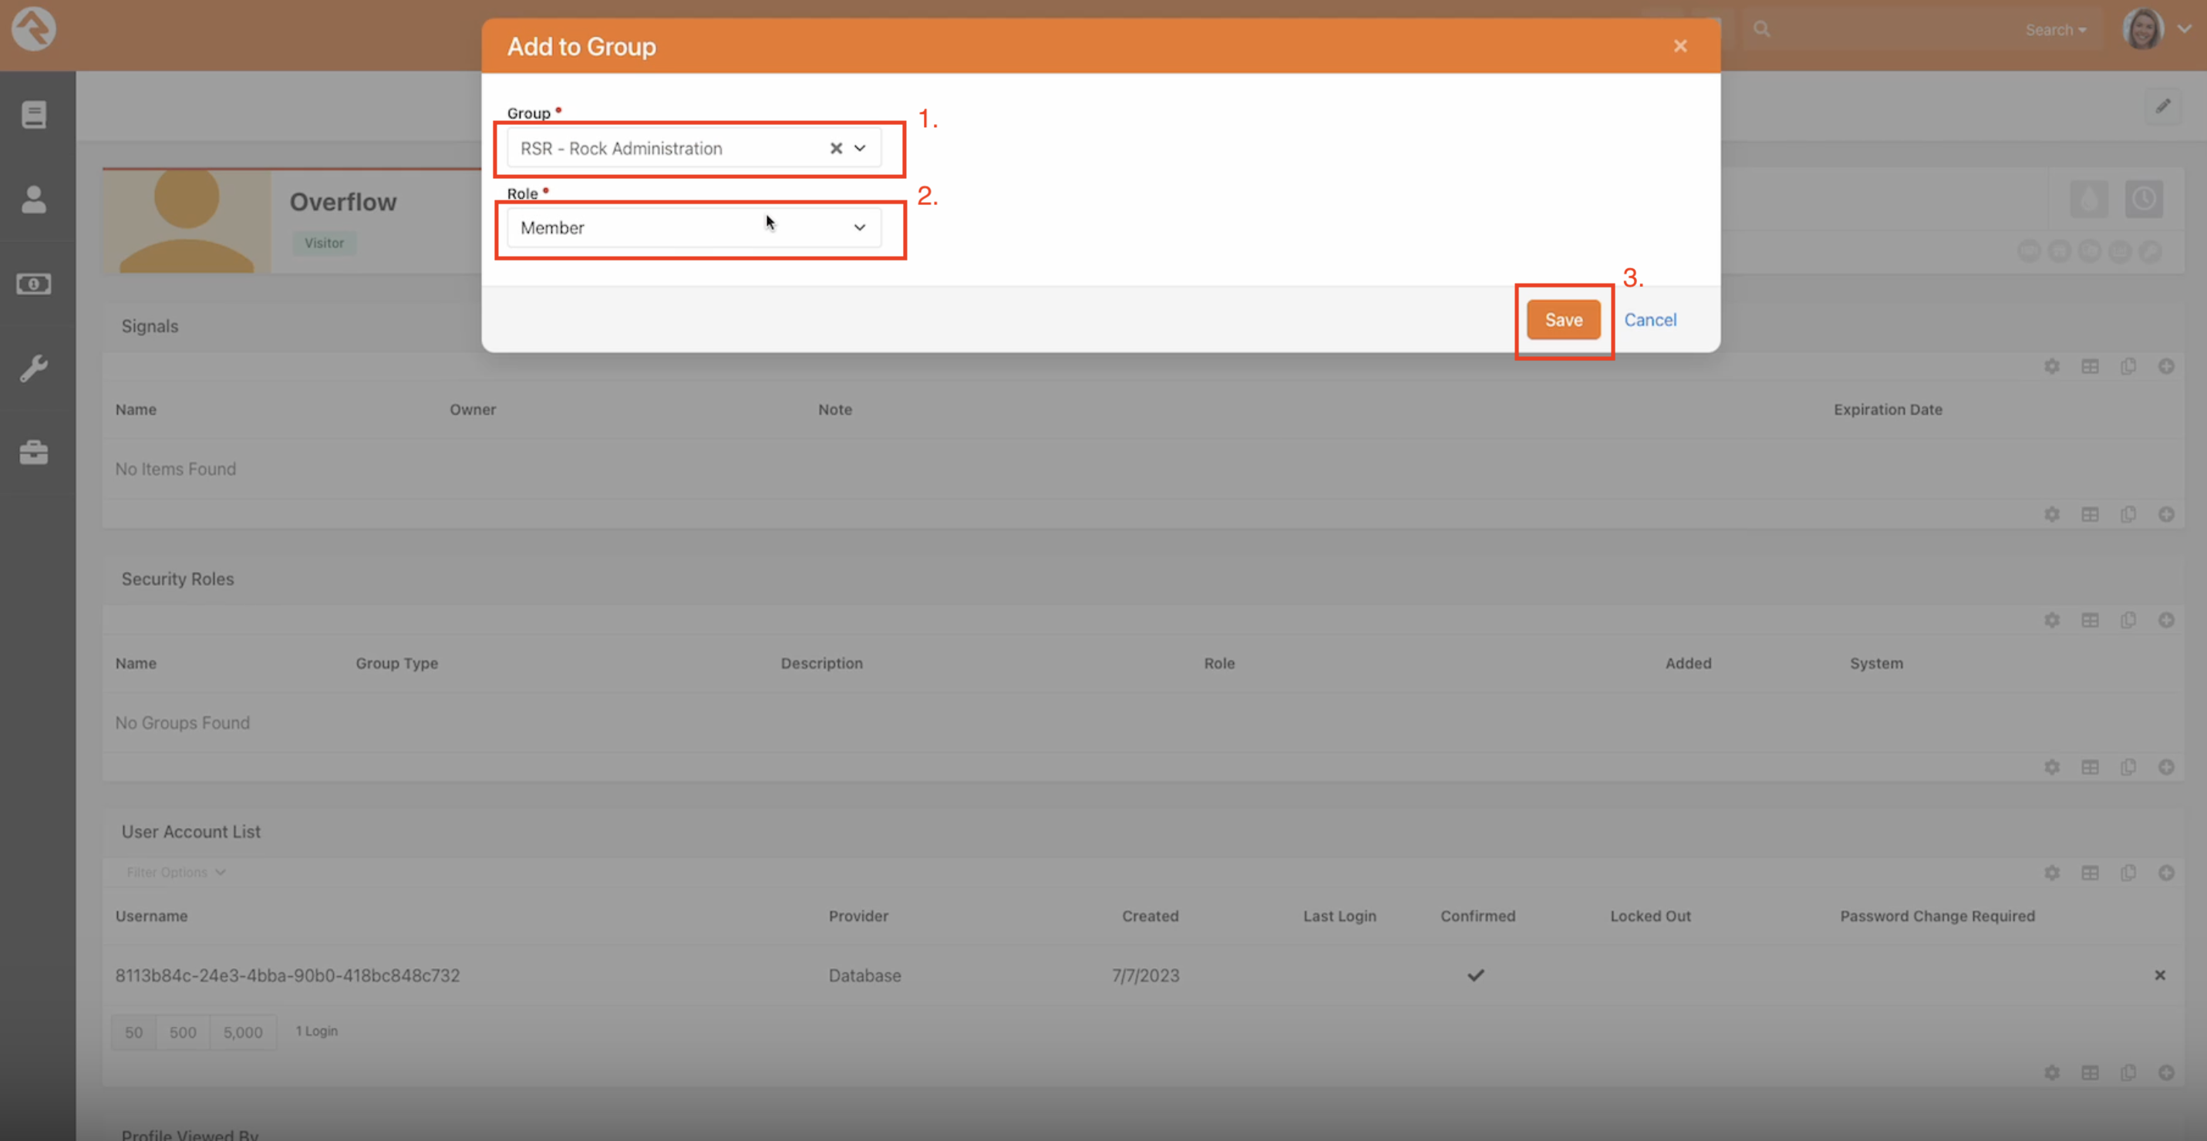Screen dimensions: 2207x1141
Task: Open the document icon in the left sidebar
Action: [x=34, y=114]
